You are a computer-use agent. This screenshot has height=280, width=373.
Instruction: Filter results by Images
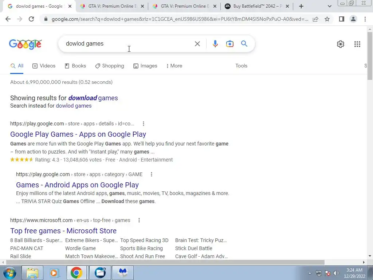(x=145, y=66)
